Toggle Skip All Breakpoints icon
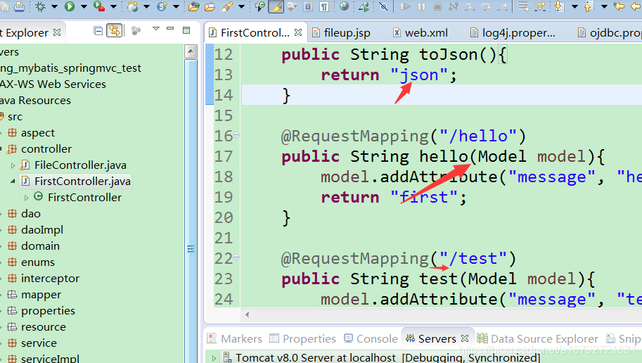Image resolution: width=642 pixels, height=363 pixels. click(x=384, y=6)
